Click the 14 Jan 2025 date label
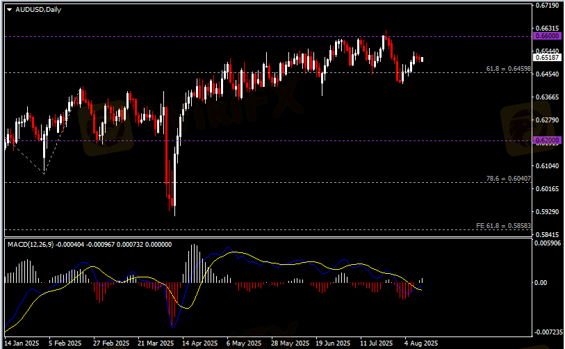Image resolution: width=565 pixels, height=349 pixels. 23,343
